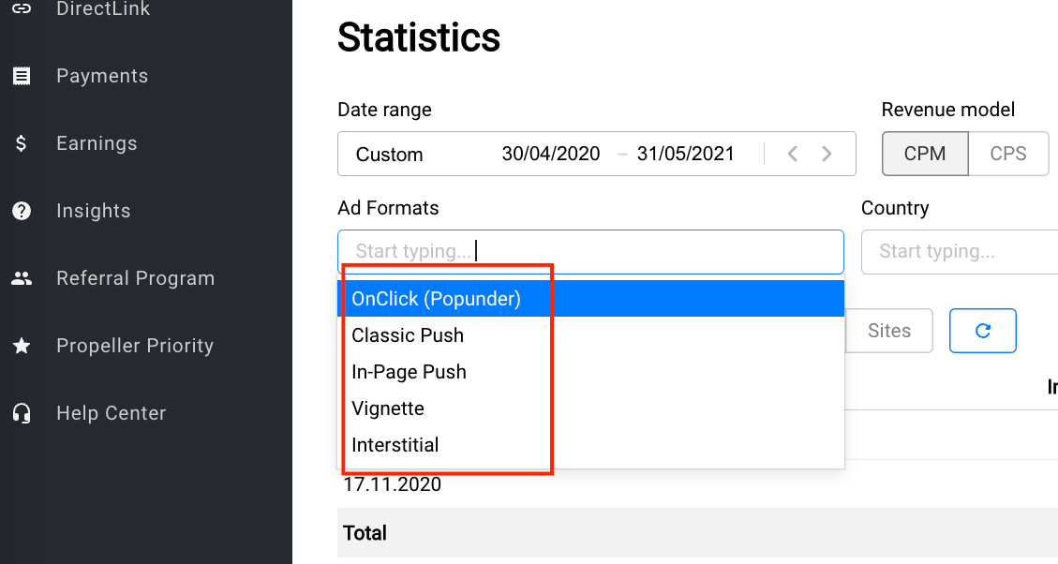1058x564 pixels.
Task: Switch revenue model to CPS
Action: pyautogui.click(x=1008, y=154)
